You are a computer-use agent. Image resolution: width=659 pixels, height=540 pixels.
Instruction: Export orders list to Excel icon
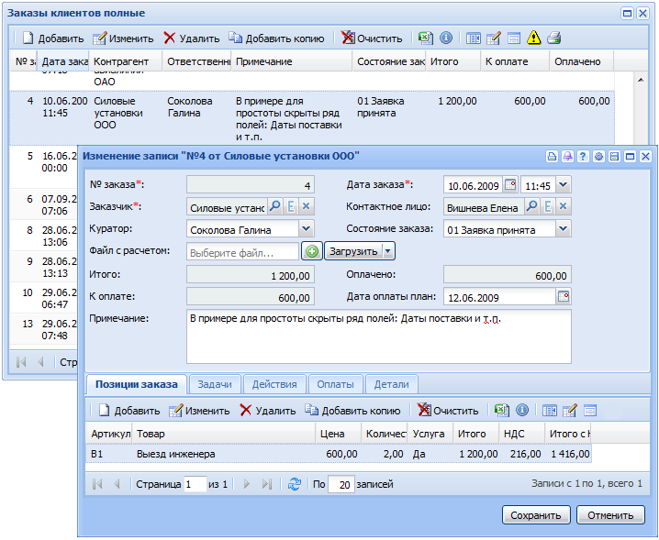point(425,39)
